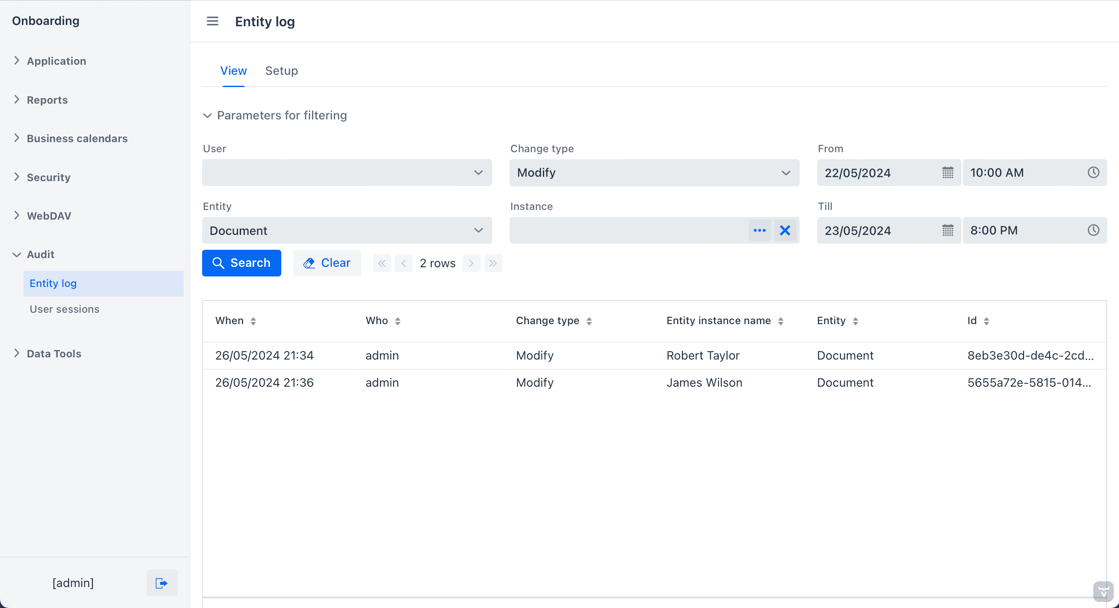Switch to the Setup tab
This screenshot has height=608, width=1119.
[x=281, y=71]
